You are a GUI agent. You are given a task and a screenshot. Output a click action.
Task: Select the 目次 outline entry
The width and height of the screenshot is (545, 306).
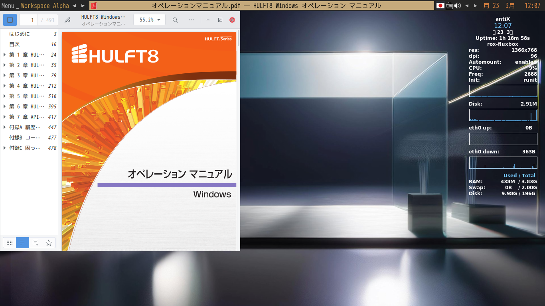coord(30,44)
